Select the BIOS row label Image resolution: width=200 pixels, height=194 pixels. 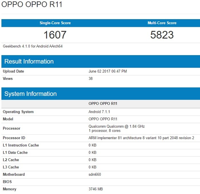coord(7,182)
